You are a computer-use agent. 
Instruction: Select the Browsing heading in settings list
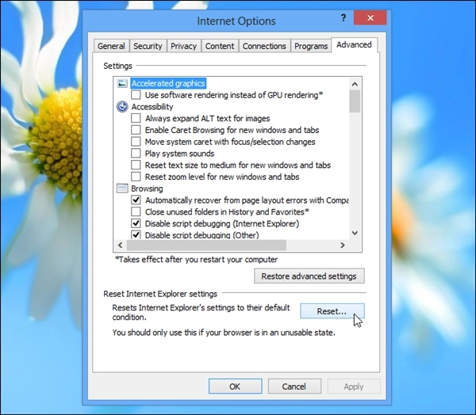(147, 188)
